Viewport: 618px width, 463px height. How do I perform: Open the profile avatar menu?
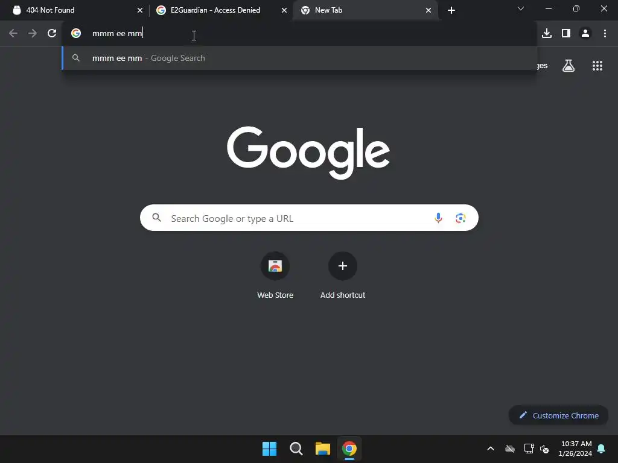(x=585, y=34)
